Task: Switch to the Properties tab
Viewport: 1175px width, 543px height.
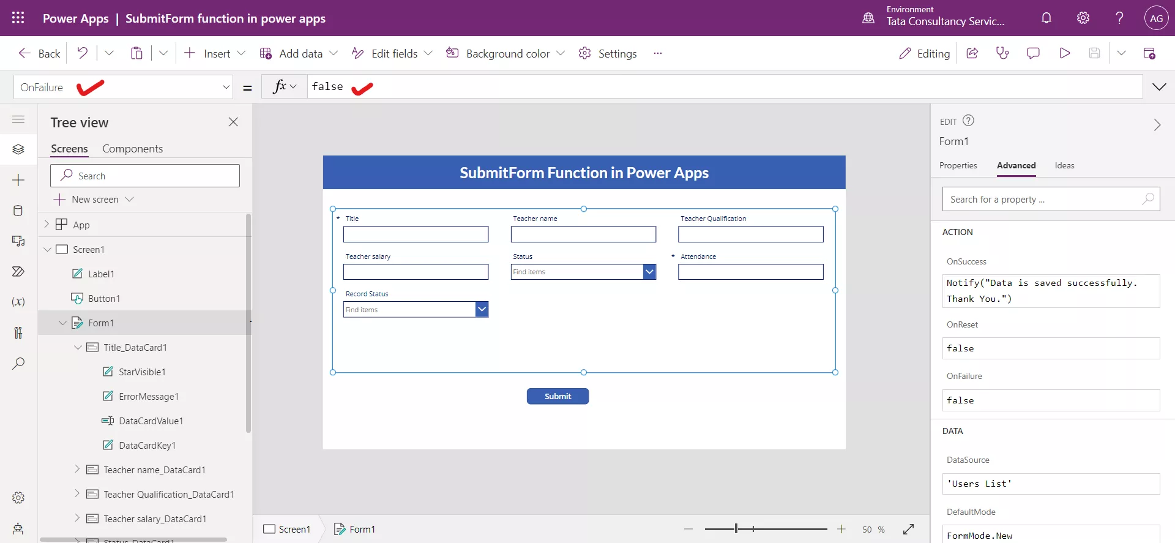Action: coord(958,165)
